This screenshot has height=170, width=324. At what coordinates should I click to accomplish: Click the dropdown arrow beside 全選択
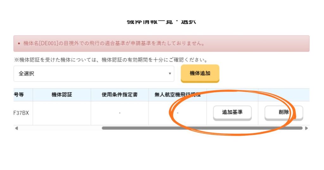click(x=170, y=74)
